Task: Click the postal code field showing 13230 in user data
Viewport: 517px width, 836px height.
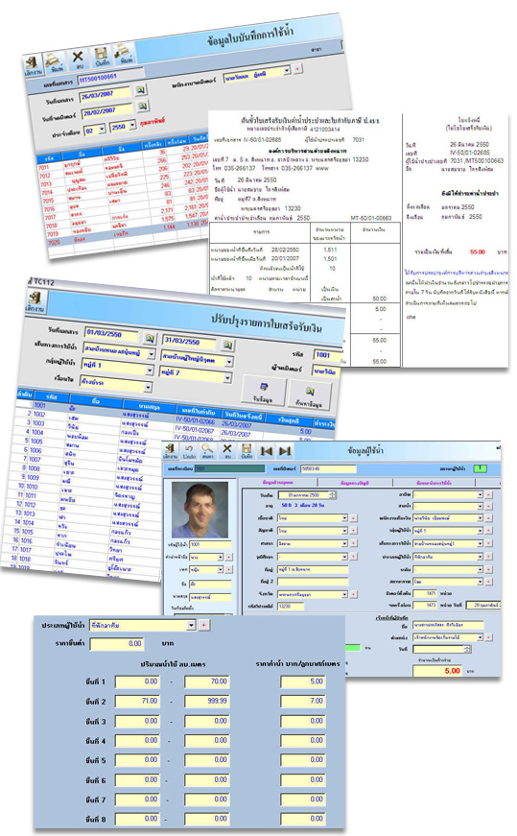Action: point(291,607)
